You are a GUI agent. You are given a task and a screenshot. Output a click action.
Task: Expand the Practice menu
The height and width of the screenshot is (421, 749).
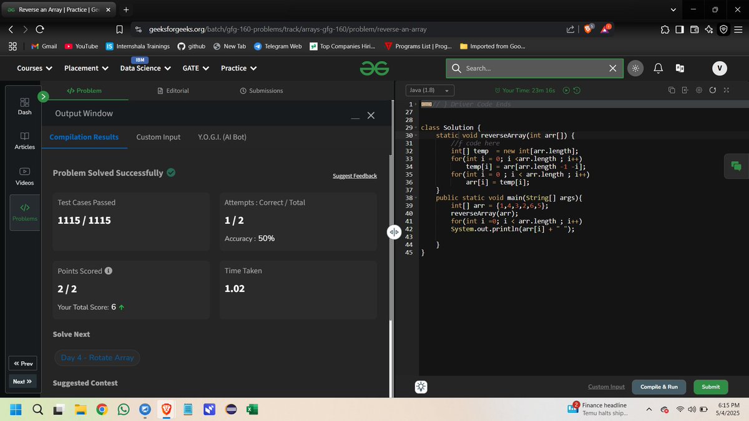pyautogui.click(x=238, y=68)
